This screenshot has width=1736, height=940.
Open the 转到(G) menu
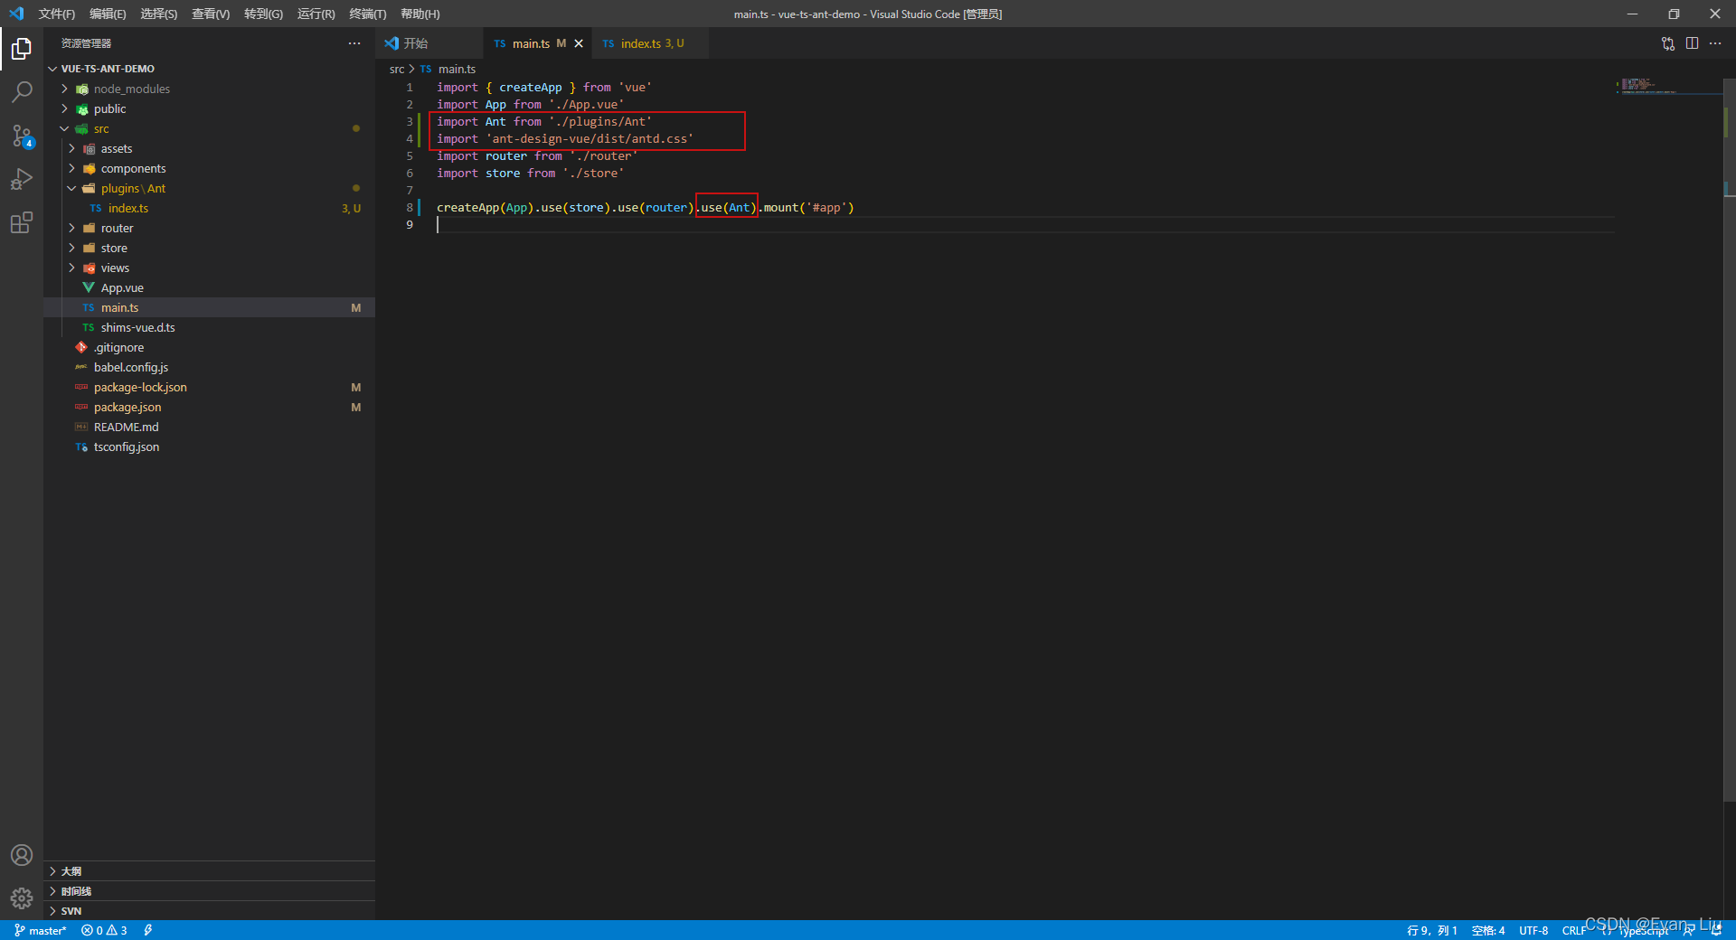[263, 14]
